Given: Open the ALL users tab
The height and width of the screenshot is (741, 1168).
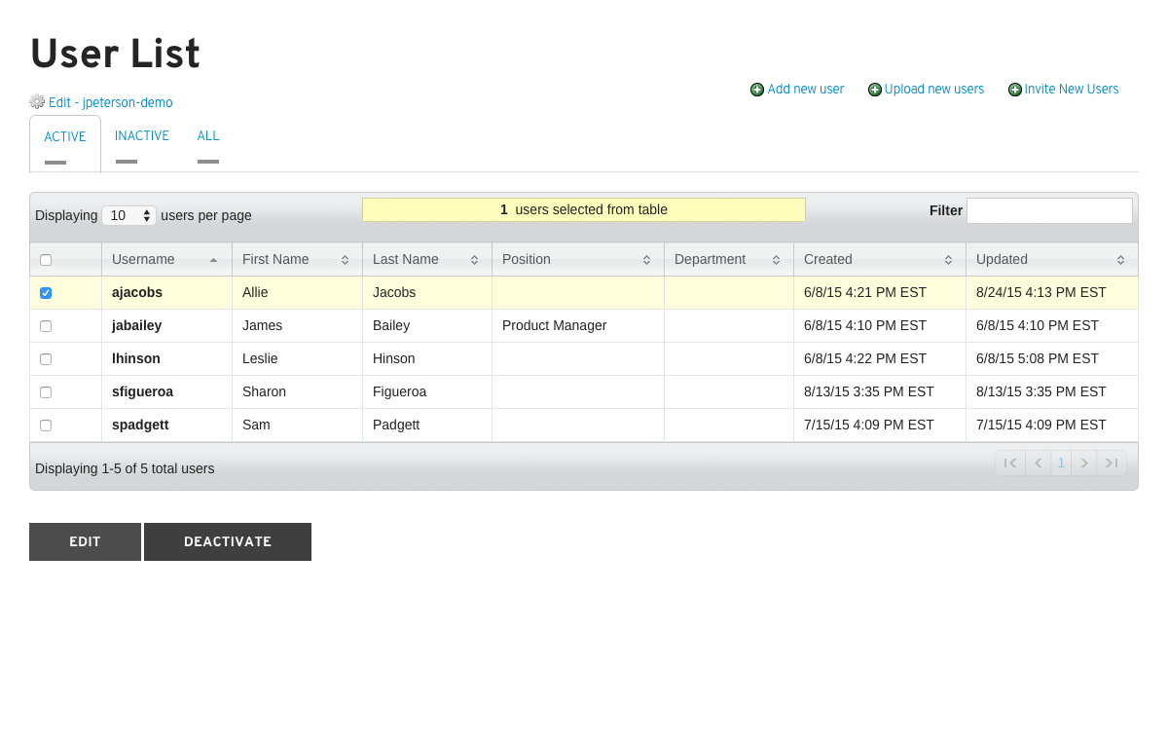Looking at the screenshot, I should pos(208,135).
